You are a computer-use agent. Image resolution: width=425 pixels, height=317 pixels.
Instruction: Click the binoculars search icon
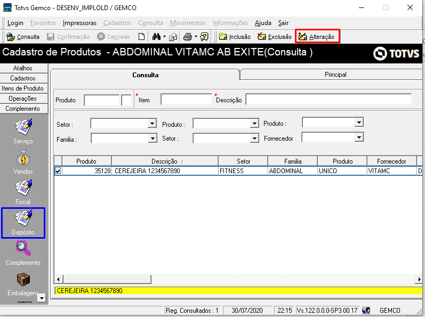pyautogui.click(x=156, y=37)
